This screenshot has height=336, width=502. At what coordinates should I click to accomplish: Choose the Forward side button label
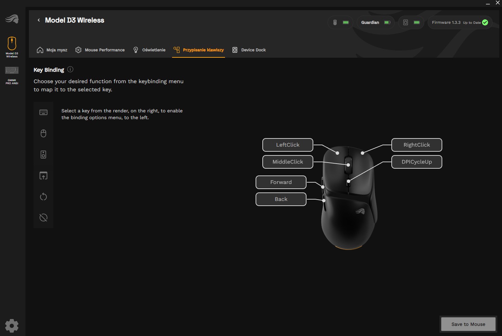pos(281,182)
